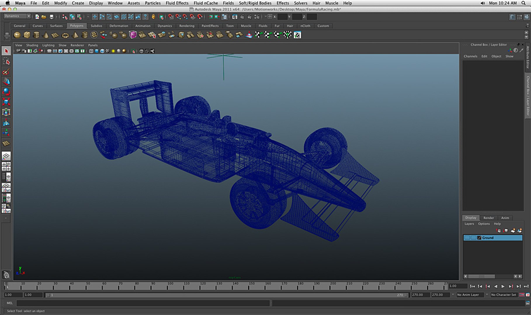
Task: Toggle the second box of Ground layer
Action: (473, 238)
